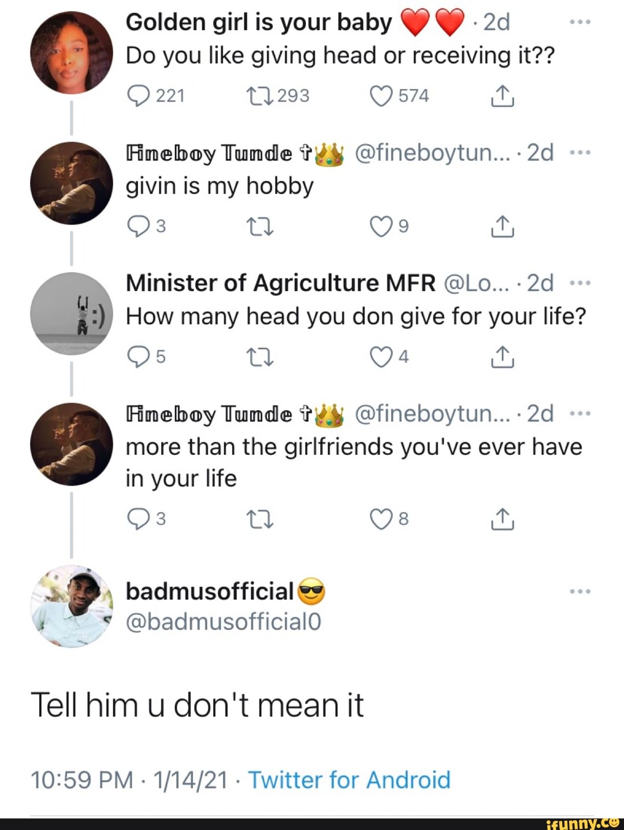Like the "more than the girlfriends" reply

click(380, 520)
